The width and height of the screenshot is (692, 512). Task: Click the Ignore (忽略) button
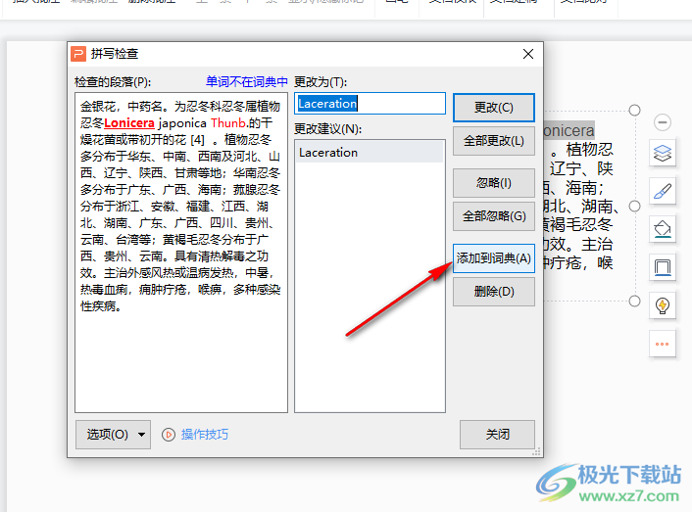coord(493,183)
